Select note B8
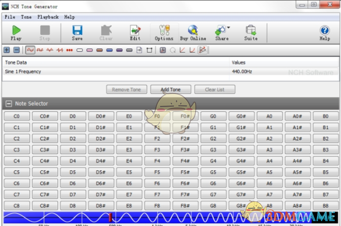This screenshot has width=341, height=226. coord(325,206)
